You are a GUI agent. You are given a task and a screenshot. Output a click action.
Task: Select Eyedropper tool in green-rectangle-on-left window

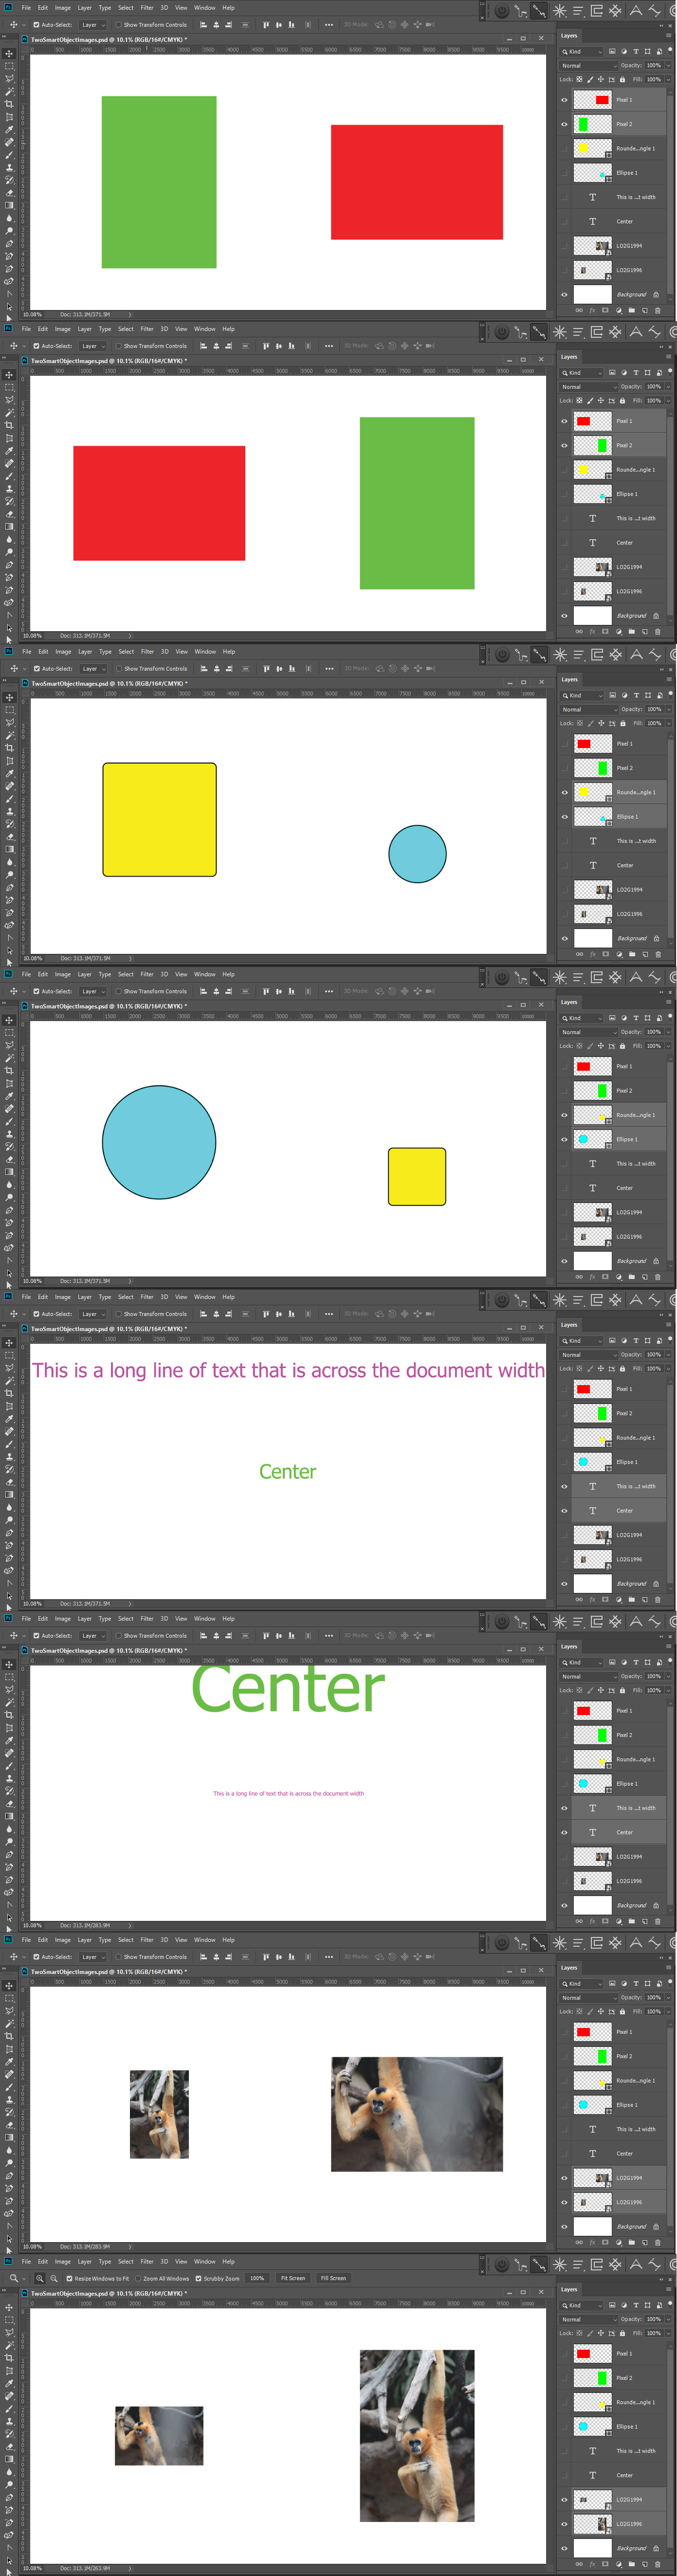(9, 129)
